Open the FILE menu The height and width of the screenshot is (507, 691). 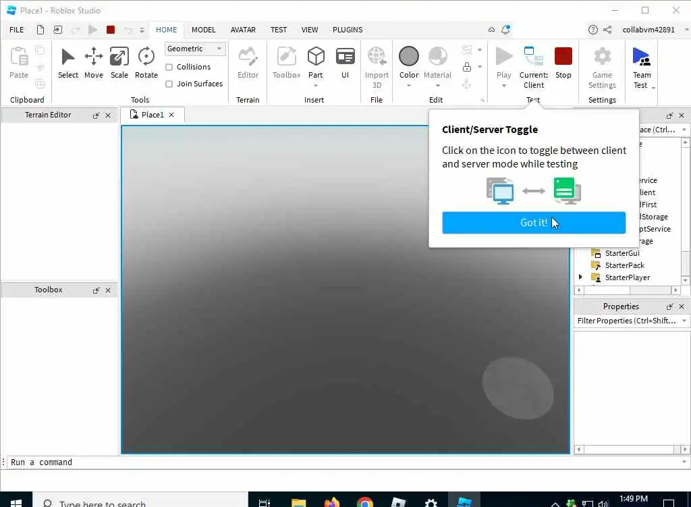click(x=17, y=30)
